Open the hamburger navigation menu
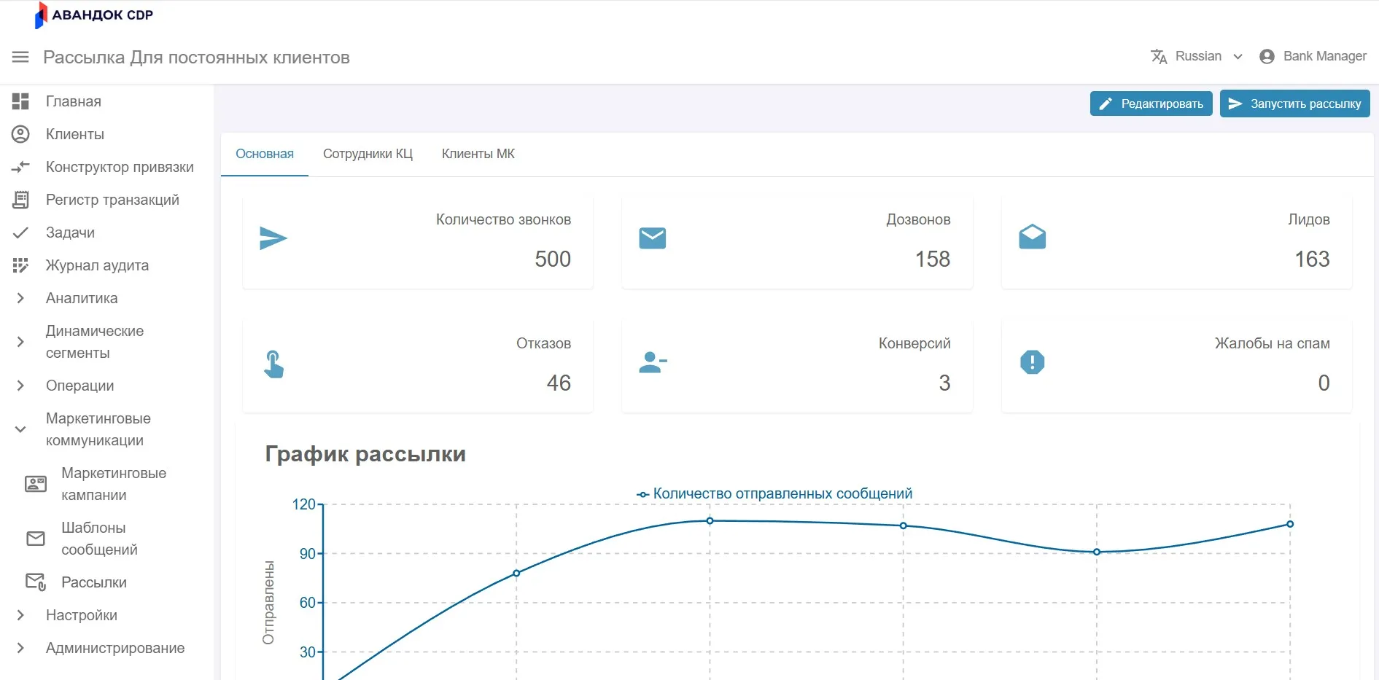The image size is (1379, 680). 20,57
